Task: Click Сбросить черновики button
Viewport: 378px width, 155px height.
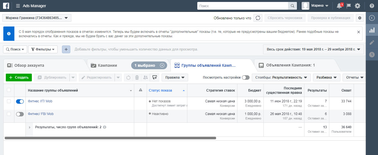Action: (x=285, y=18)
